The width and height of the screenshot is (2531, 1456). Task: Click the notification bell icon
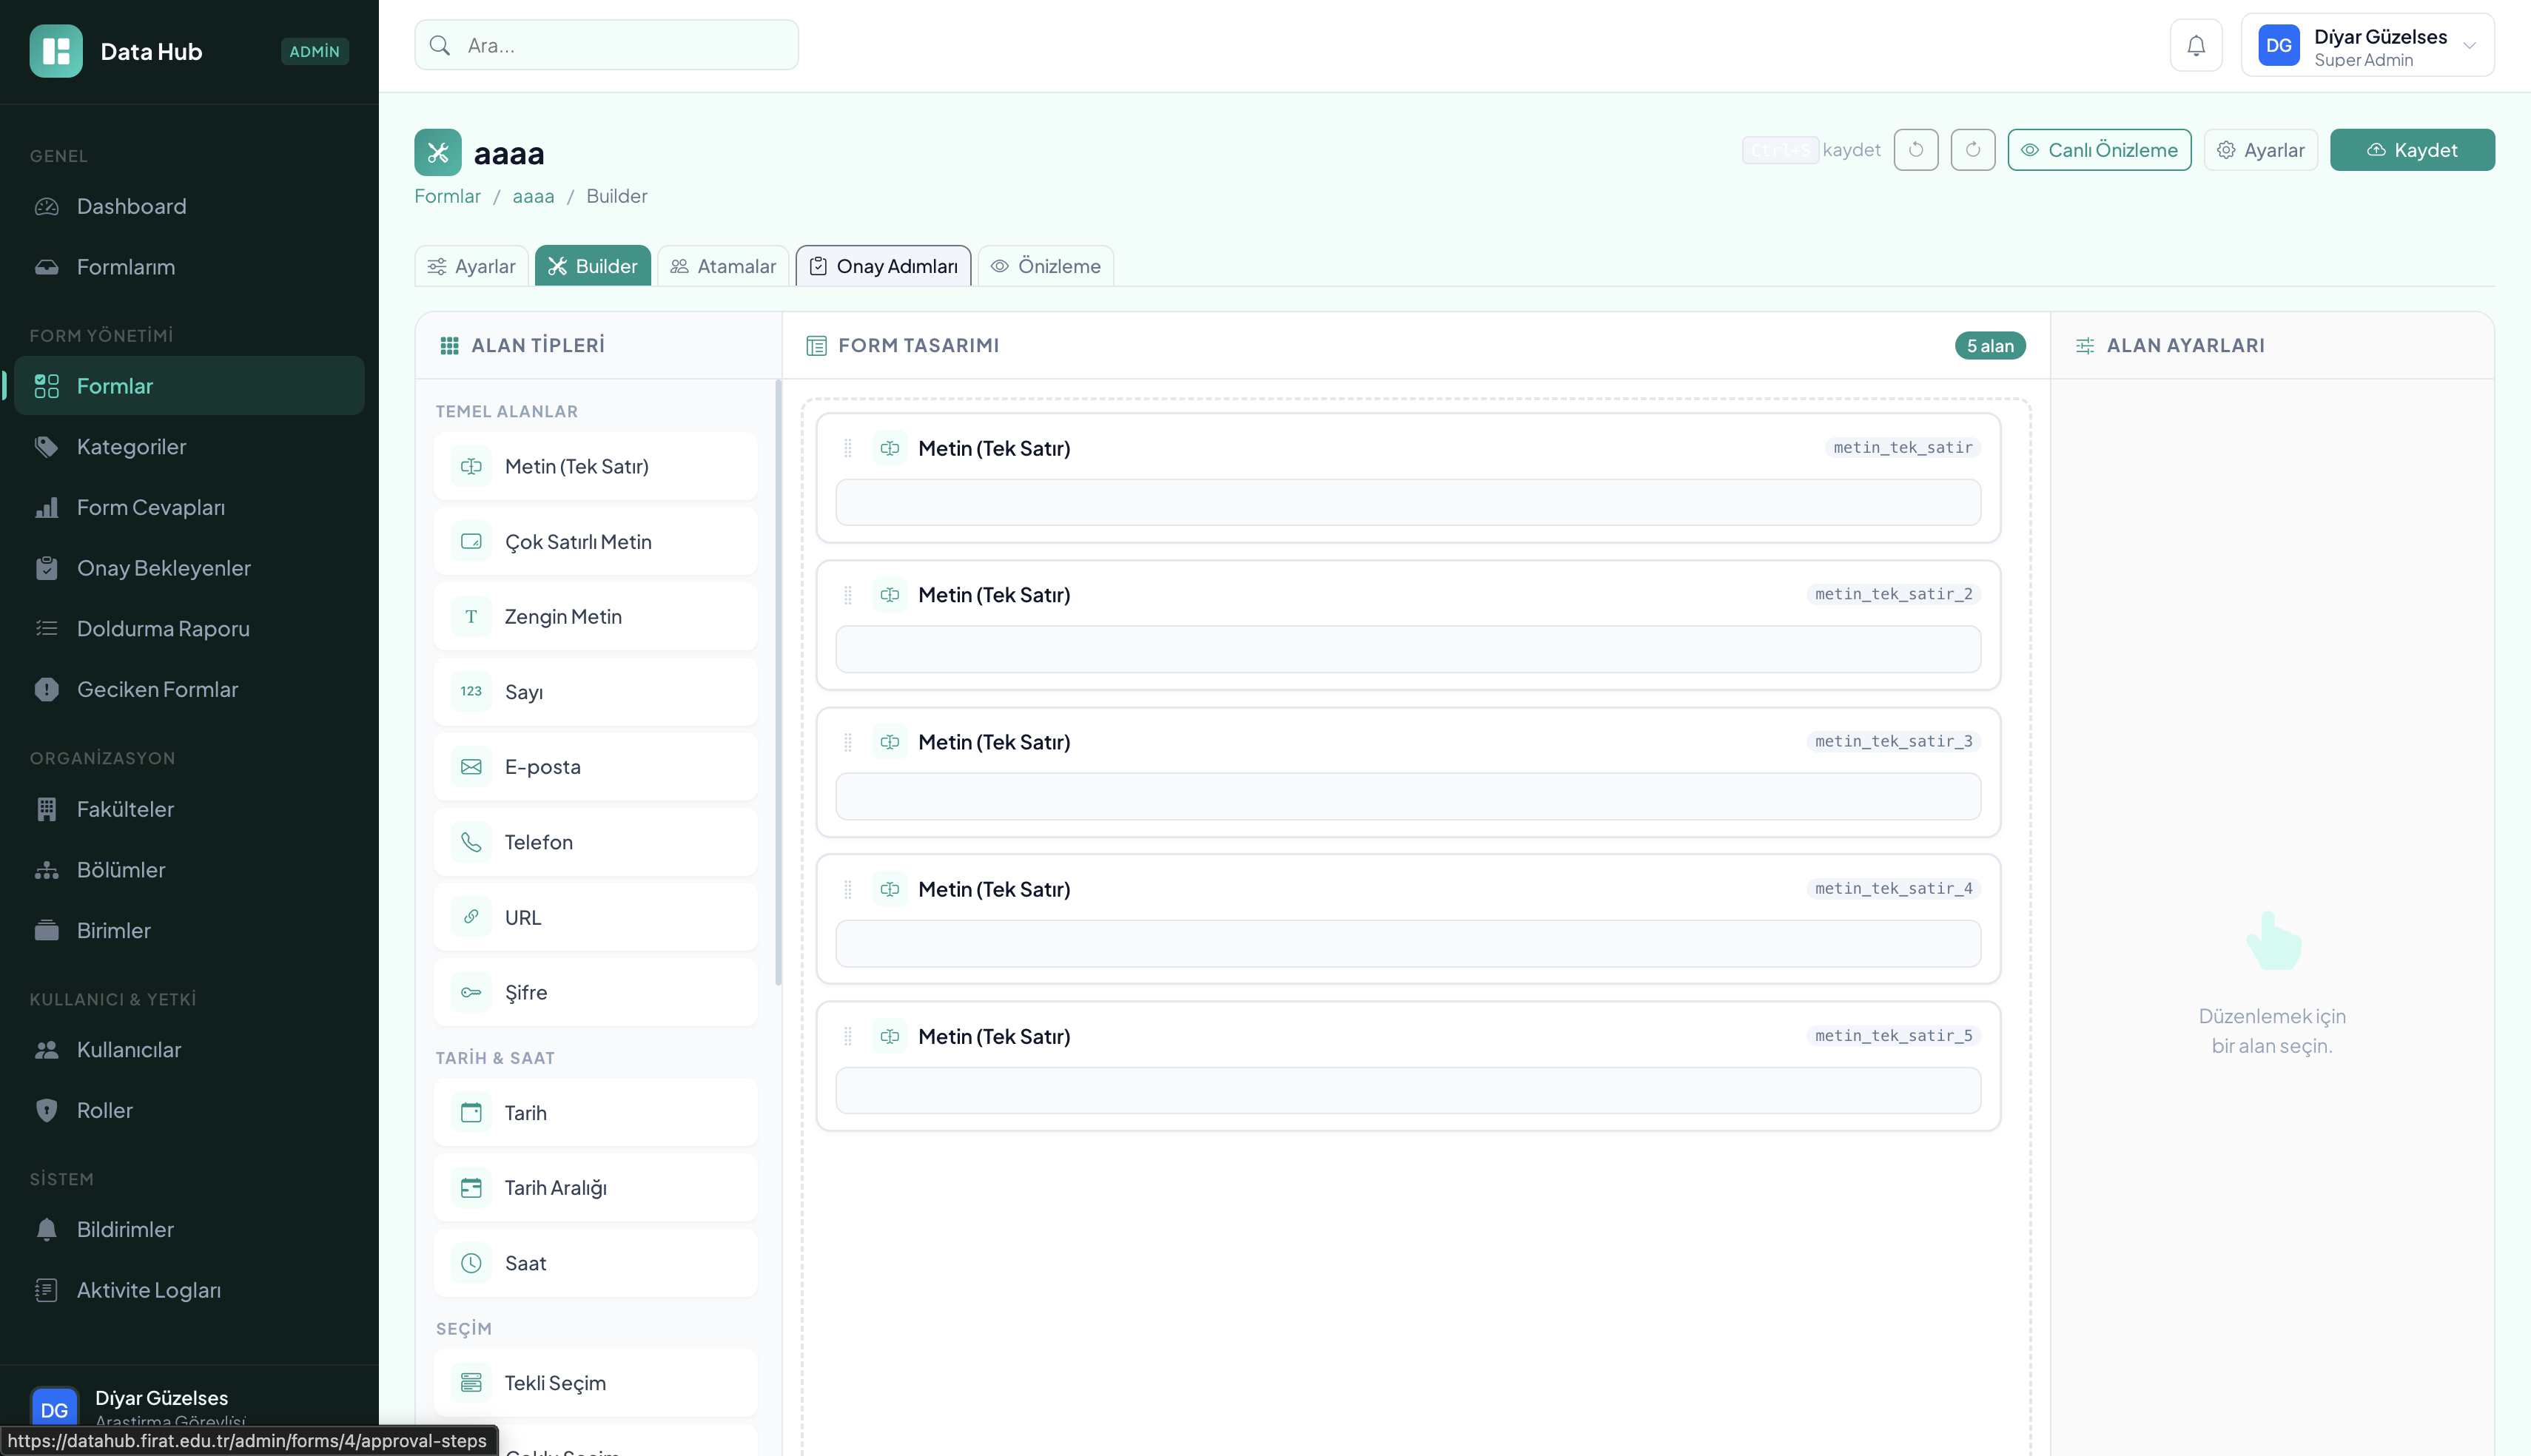pos(2195,46)
